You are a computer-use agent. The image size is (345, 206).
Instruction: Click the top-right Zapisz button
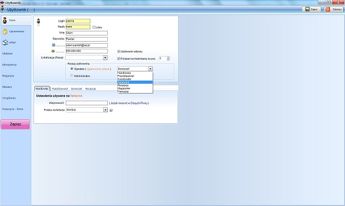click(x=312, y=9)
